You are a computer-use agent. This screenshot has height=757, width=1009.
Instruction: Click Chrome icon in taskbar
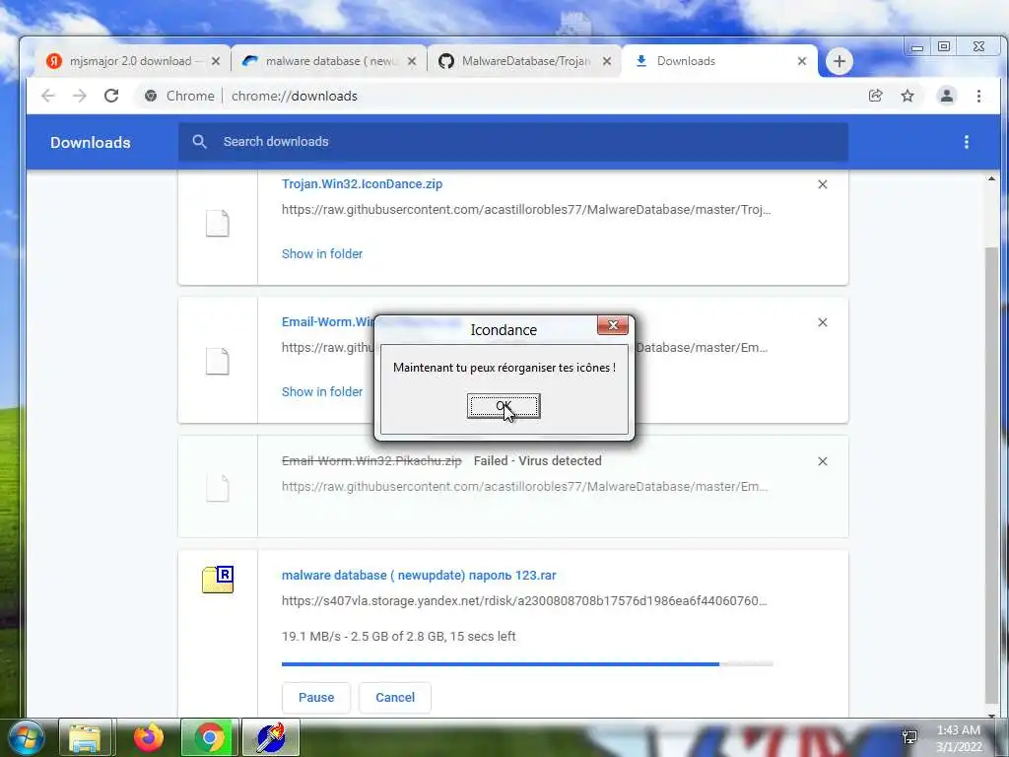pos(210,737)
